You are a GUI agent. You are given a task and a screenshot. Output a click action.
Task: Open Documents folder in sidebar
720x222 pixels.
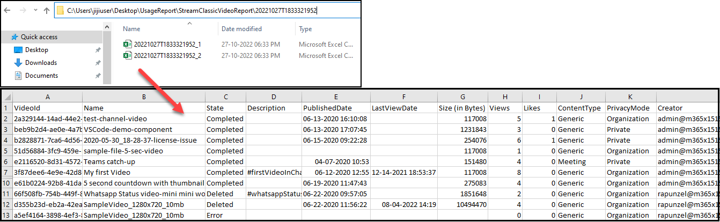click(41, 76)
